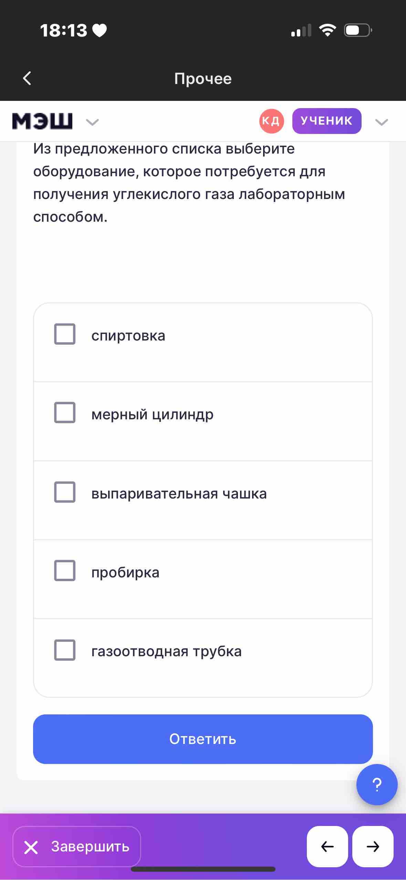The width and height of the screenshot is (406, 880).
Task: Expand the dropdown next to УЧЕНИК badge
Action: 382,122
